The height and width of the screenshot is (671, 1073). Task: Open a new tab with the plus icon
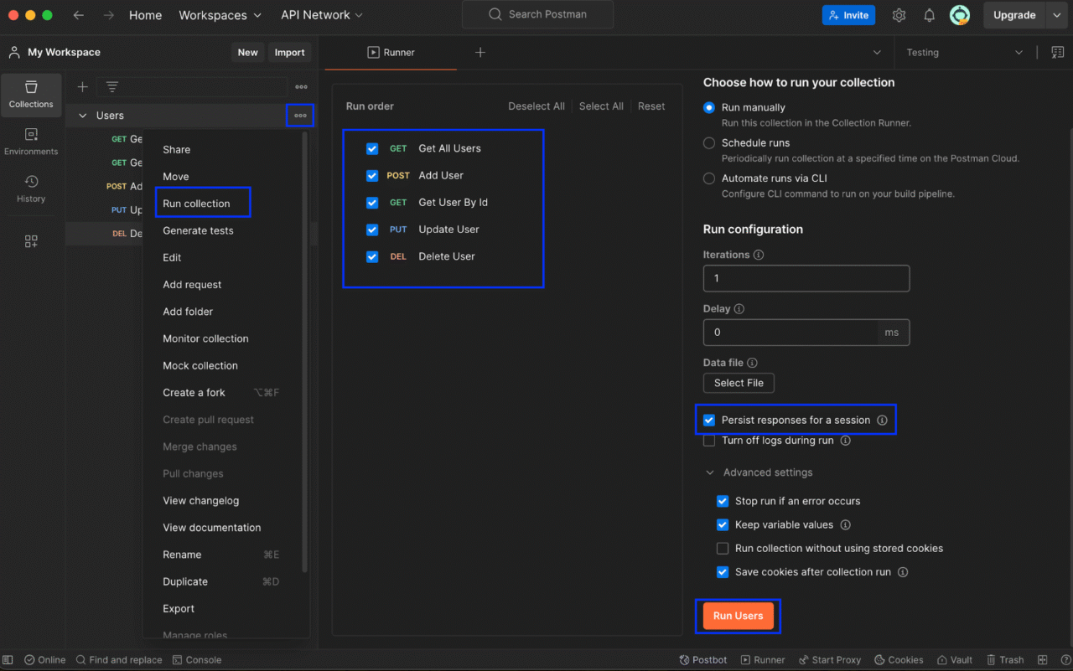480,52
